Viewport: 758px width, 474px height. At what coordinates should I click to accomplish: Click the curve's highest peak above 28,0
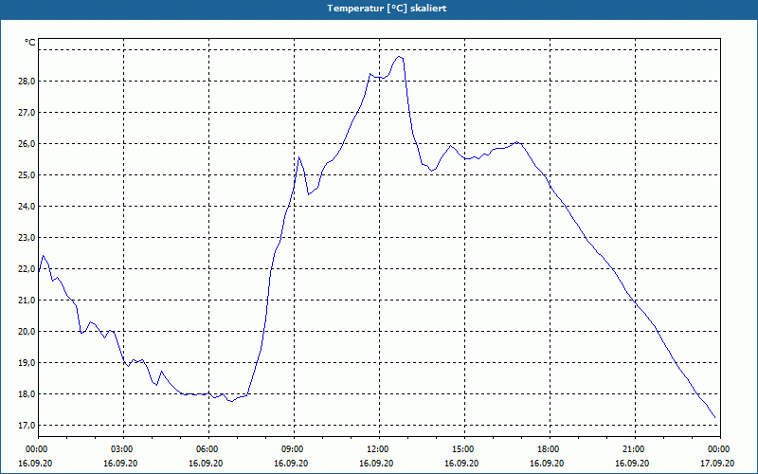(x=399, y=57)
